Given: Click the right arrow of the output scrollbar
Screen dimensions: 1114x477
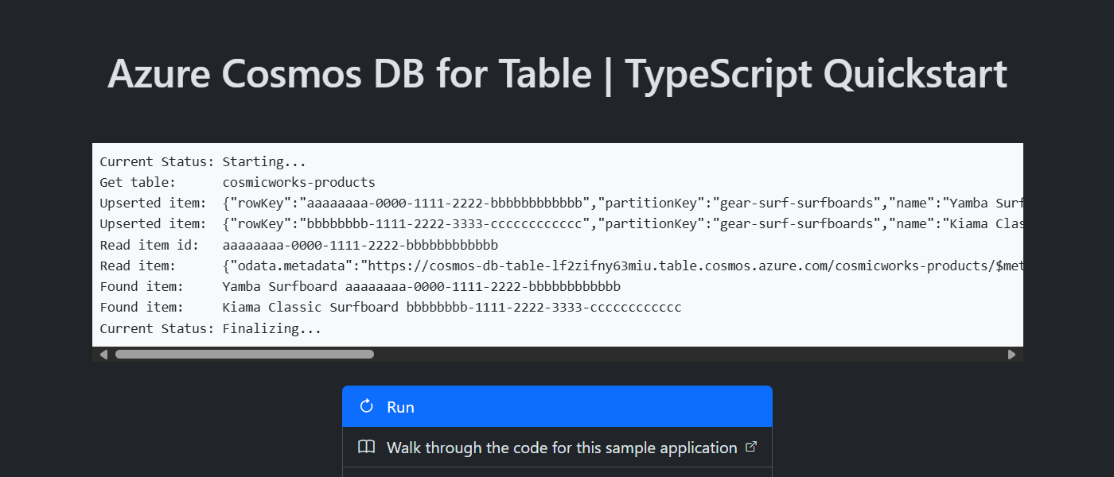Looking at the screenshot, I should pyautogui.click(x=1012, y=354).
